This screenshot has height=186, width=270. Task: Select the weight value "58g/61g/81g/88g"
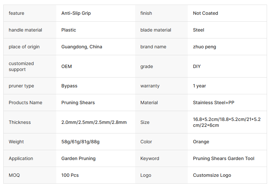[x=80, y=142]
